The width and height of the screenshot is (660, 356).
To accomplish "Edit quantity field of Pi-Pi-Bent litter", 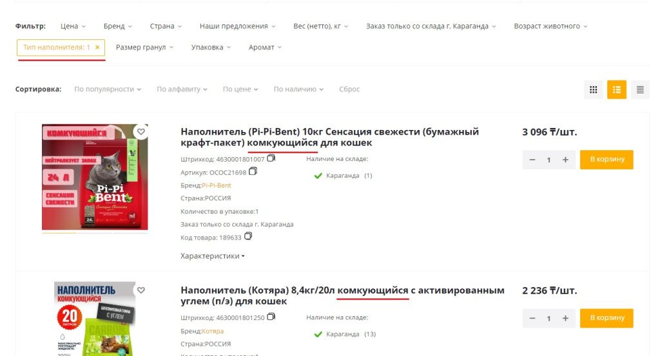I will [548, 160].
